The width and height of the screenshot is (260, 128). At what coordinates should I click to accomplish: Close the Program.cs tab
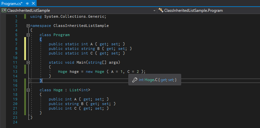pos(33,3)
